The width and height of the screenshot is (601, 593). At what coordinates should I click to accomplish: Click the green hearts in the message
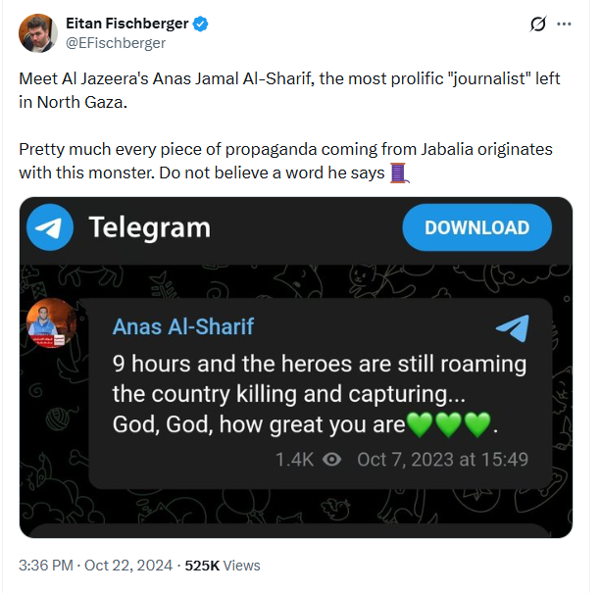click(449, 425)
